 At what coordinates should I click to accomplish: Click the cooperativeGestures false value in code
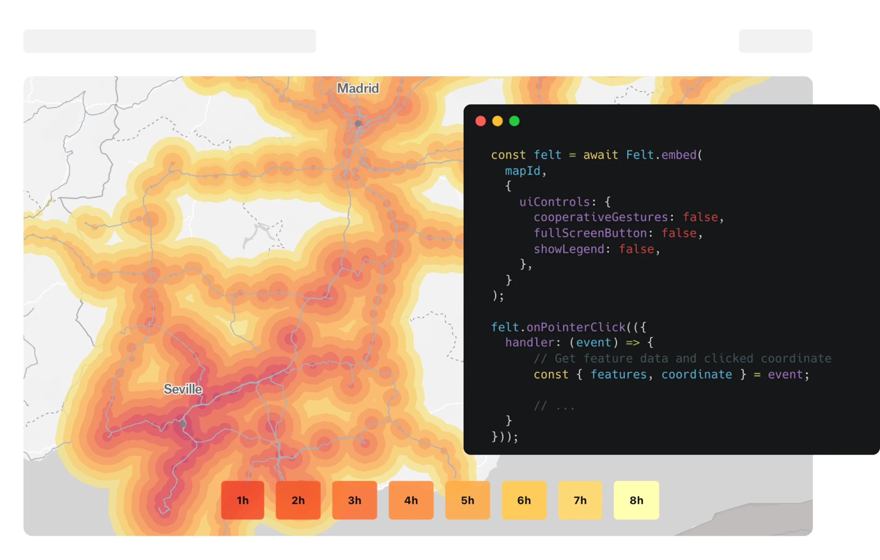(700, 217)
